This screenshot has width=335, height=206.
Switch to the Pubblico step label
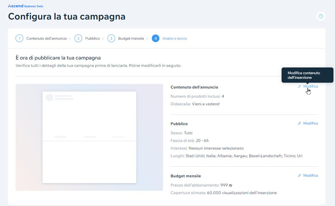coord(93,38)
